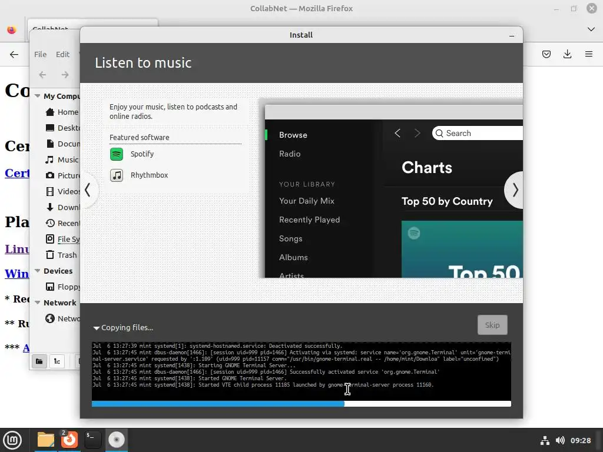Screen dimensions: 603x452
Task: Click the show treeview button in file manager
Action: coord(57,361)
